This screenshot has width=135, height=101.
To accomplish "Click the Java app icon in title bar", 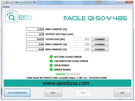I will coord(4,3).
